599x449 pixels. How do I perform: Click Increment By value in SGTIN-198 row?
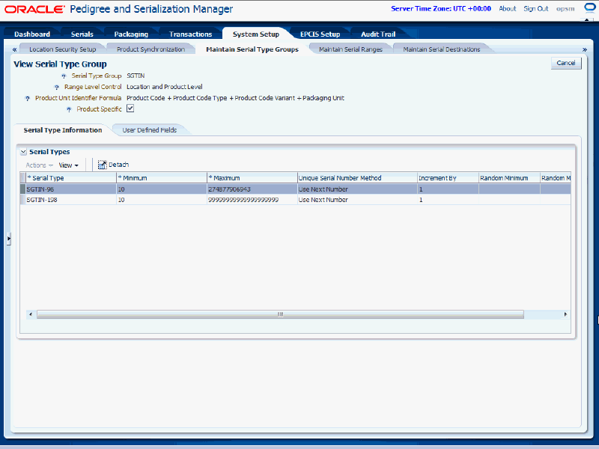[421, 200]
